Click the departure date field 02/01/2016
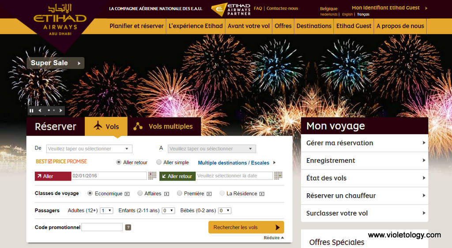The image size is (452, 248). click(109, 176)
